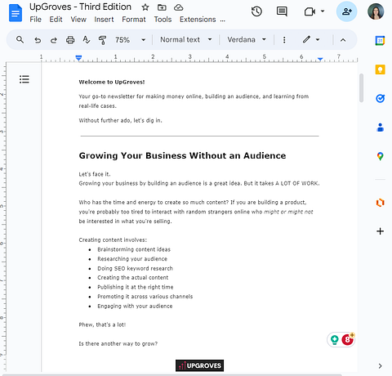Toggle the document outline panel
Image resolution: width=392 pixels, height=376 pixels.
(x=24, y=79)
